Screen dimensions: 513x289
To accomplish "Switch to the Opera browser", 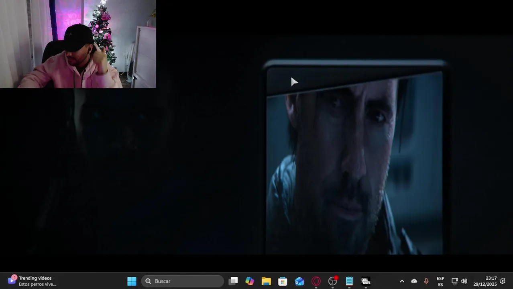I will (316, 281).
